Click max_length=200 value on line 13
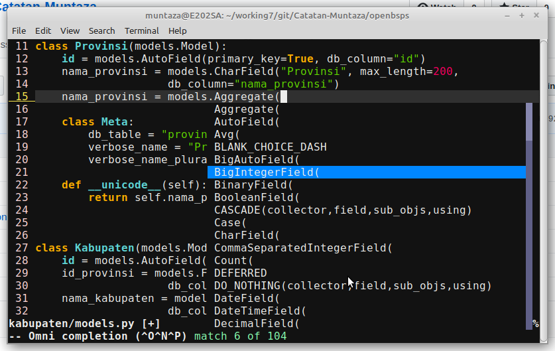The width and height of the screenshot is (555, 351). click(x=406, y=72)
